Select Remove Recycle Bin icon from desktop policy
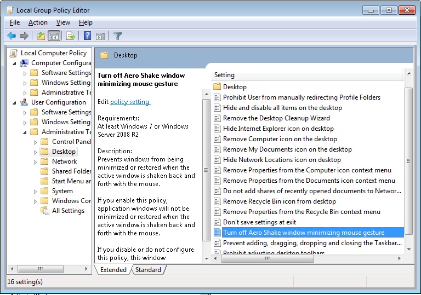 (x=279, y=201)
